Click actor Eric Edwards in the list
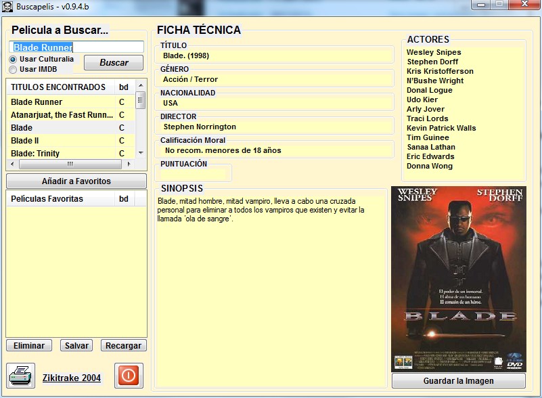 coord(430,156)
